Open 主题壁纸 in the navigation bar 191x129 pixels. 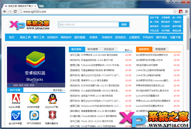(x=134, y=37)
